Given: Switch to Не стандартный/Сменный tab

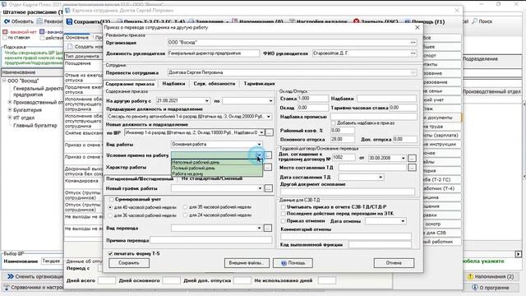Looking at the screenshot, I should tap(212, 178).
